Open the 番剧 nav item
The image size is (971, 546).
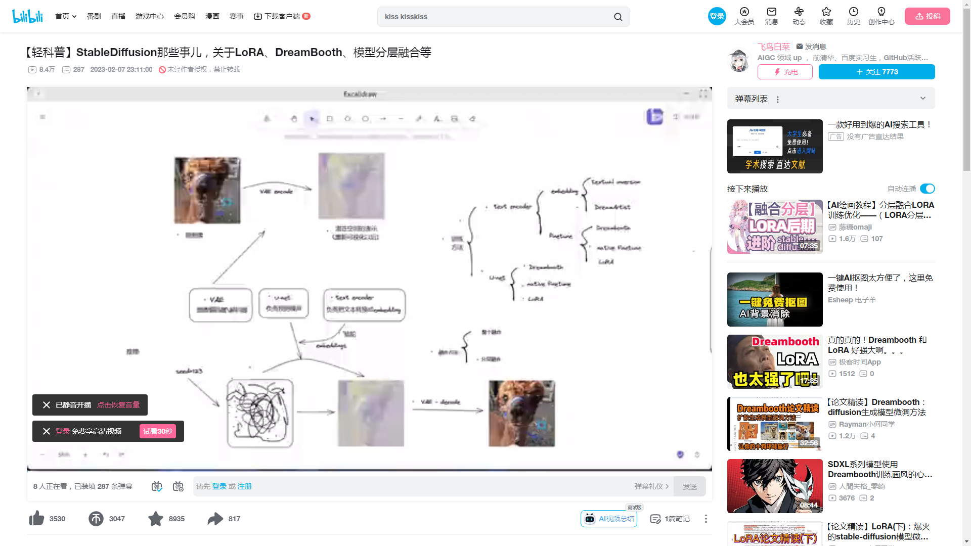tap(94, 16)
